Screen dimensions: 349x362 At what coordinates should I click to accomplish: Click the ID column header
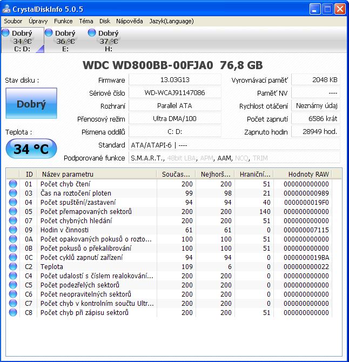(x=28, y=174)
